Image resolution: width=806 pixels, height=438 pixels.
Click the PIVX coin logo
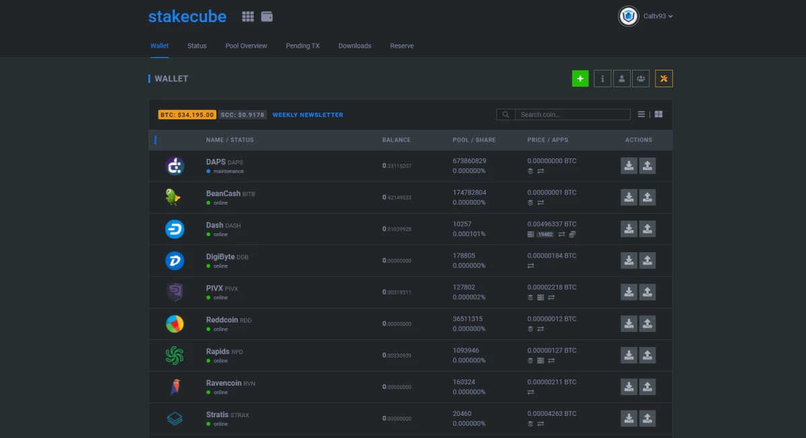tap(175, 292)
